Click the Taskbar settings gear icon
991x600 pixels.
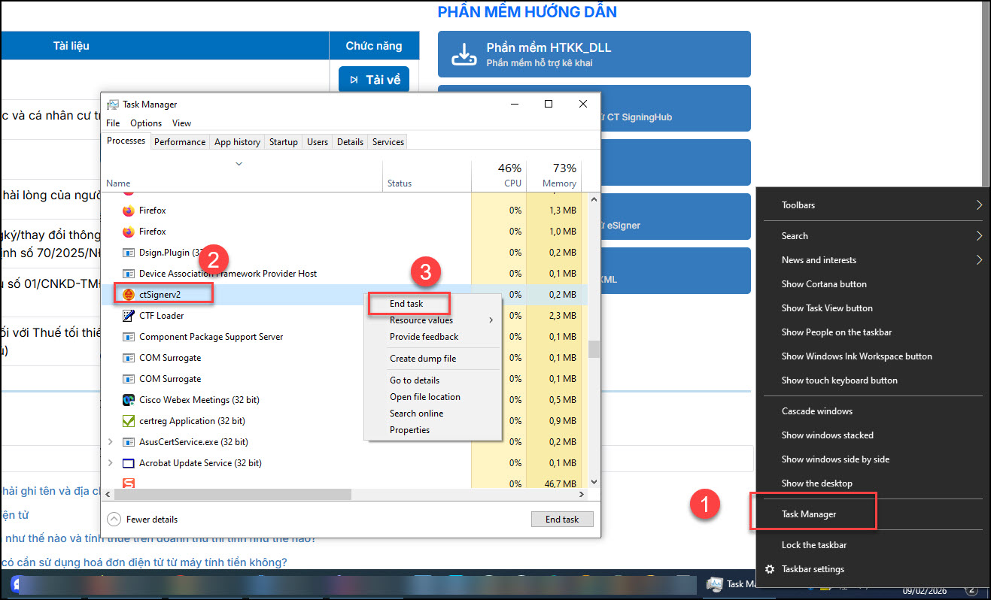770,569
